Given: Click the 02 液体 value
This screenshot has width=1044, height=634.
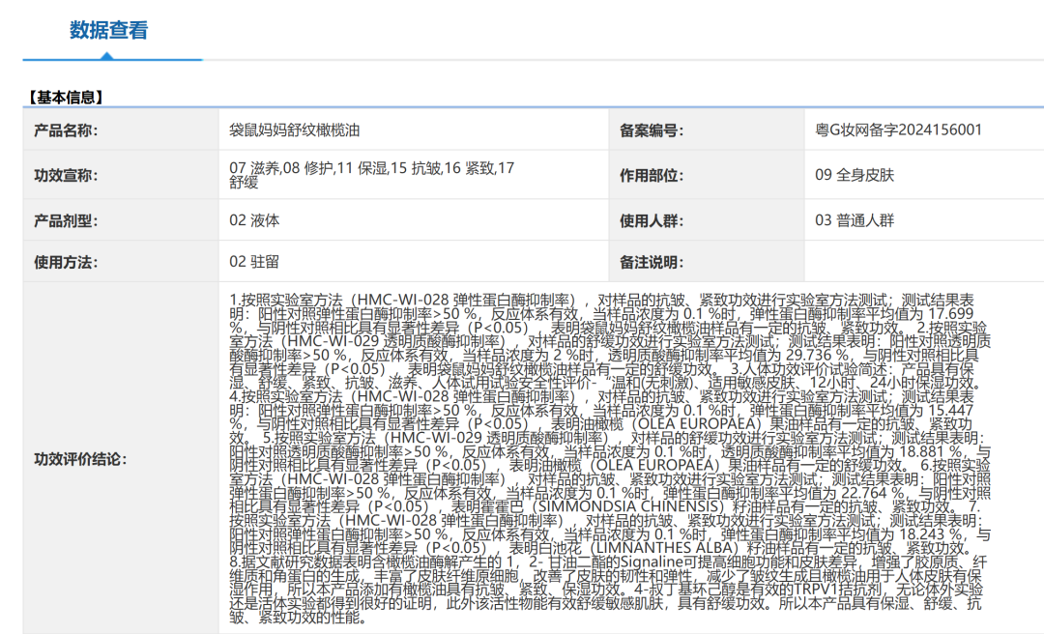Looking at the screenshot, I should click(254, 220).
